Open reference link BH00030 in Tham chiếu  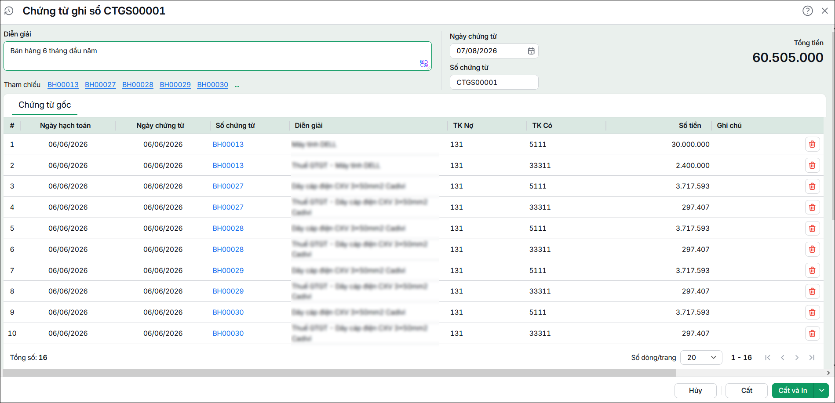pos(212,85)
